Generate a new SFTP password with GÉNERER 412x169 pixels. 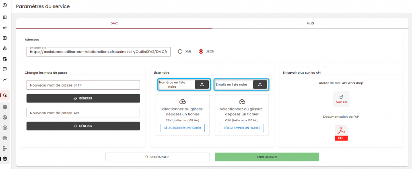pos(83,99)
